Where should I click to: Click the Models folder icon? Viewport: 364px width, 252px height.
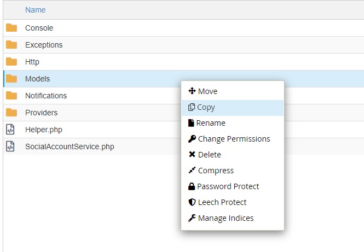(x=11, y=79)
